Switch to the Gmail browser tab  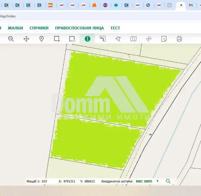(x=191, y=5)
